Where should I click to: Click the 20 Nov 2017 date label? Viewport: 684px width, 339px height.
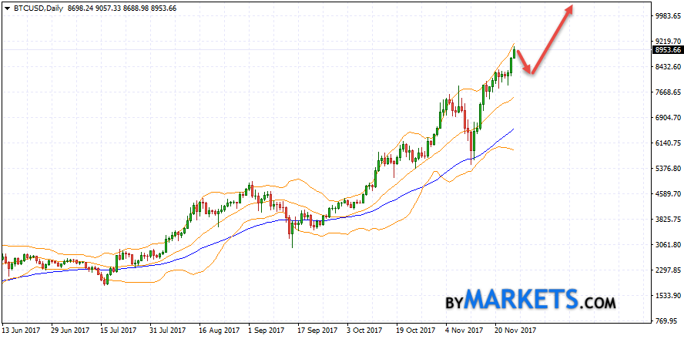point(513,331)
